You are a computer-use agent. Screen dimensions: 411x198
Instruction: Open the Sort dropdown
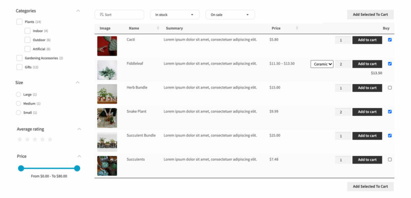pyautogui.click(x=119, y=14)
